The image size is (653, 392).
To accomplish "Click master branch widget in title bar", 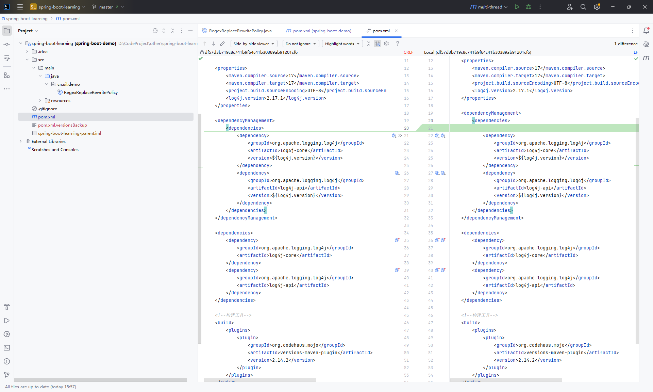I will (x=106, y=7).
